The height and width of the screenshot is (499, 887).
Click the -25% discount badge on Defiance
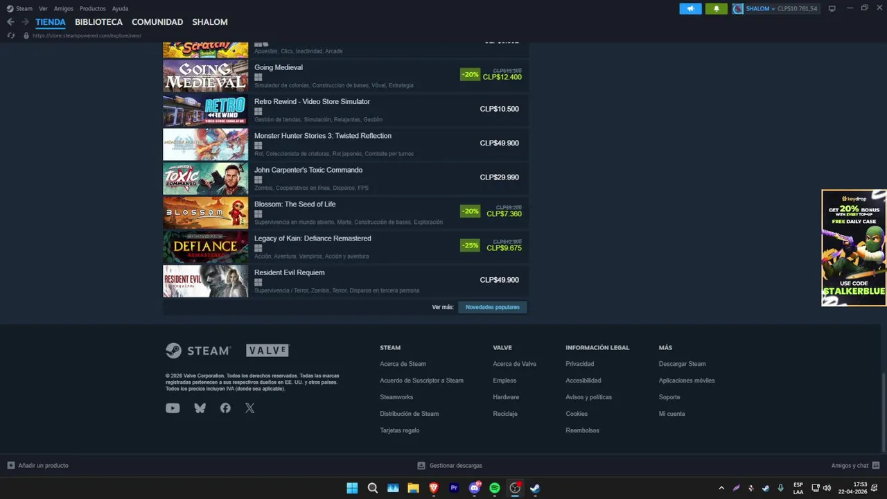pos(470,245)
